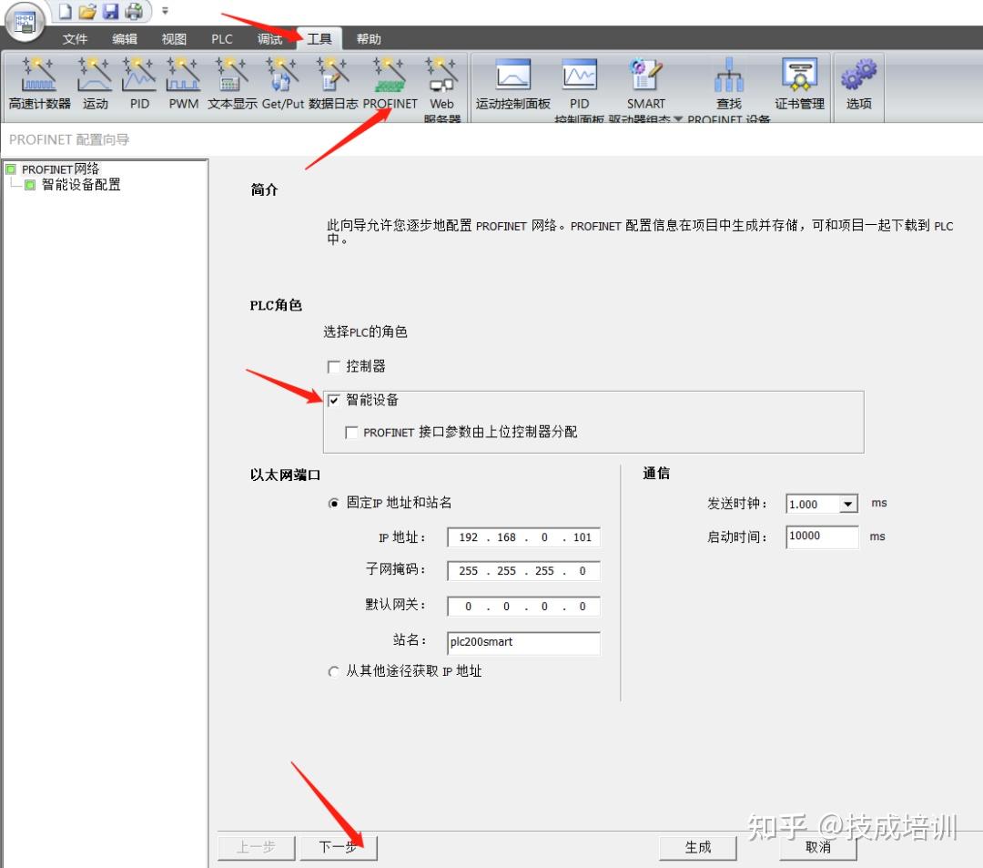Viewport: 983px width, 868px height.
Task: Open the options gear icon
Action: pyautogui.click(x=858, y=84)
